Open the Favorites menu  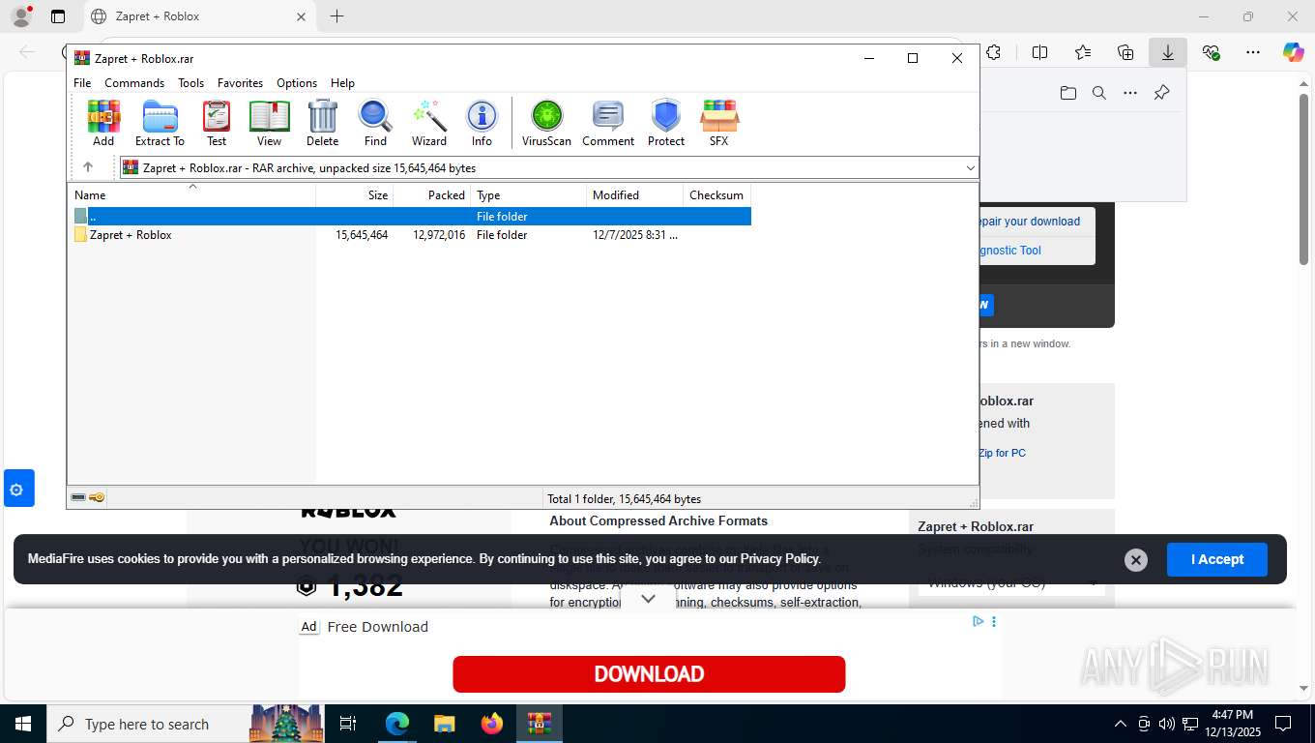(240, 83)
